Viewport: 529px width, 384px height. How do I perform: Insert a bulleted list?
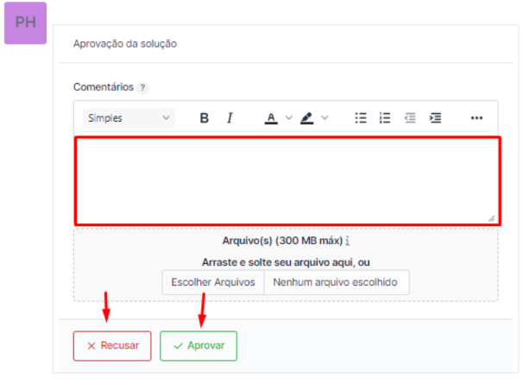[x=362, y=118]
